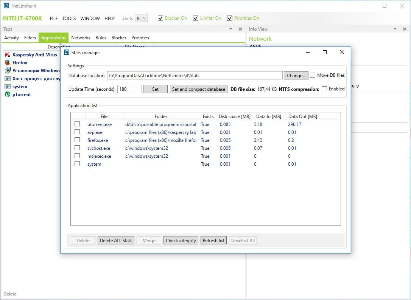
Task: Select the Applications tab
Action: (x=53, y=38)
